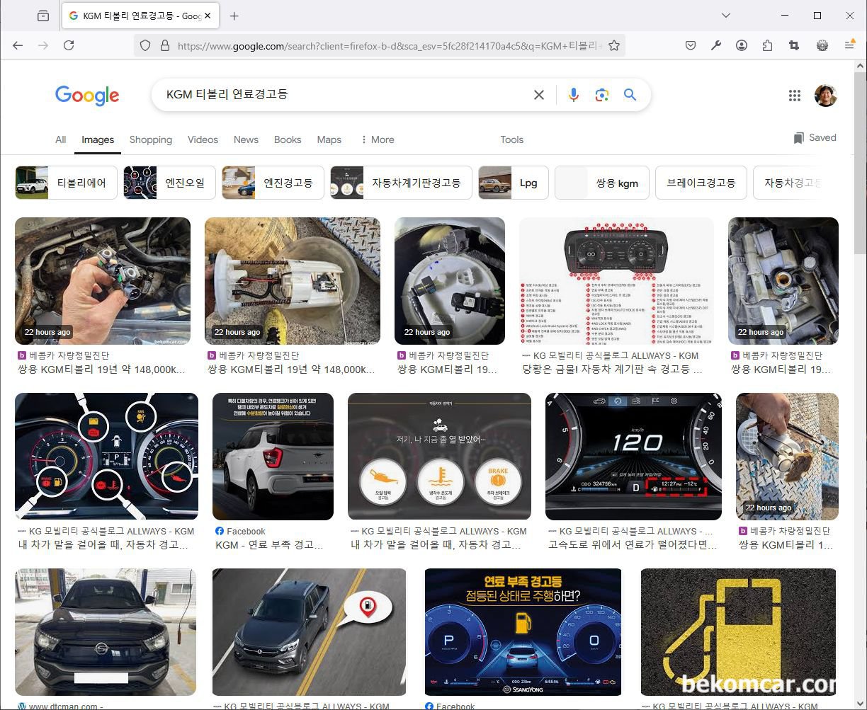Start voice search with the microphone
Viewport: 867px width, 710px height.
tap(574, 95)
